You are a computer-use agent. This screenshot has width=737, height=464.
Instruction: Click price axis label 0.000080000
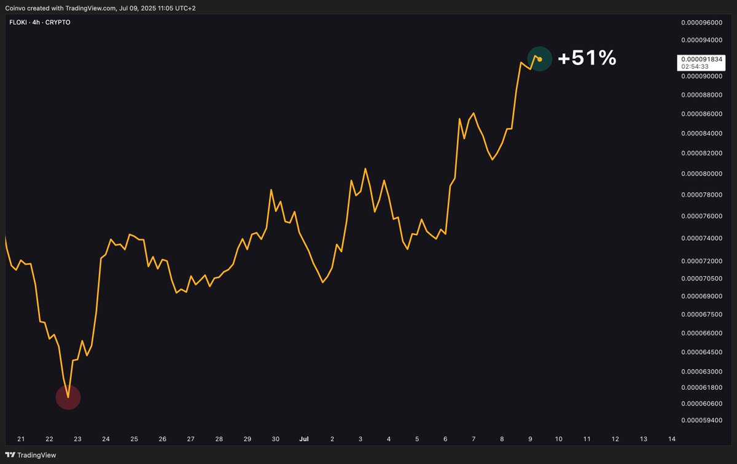703,174
